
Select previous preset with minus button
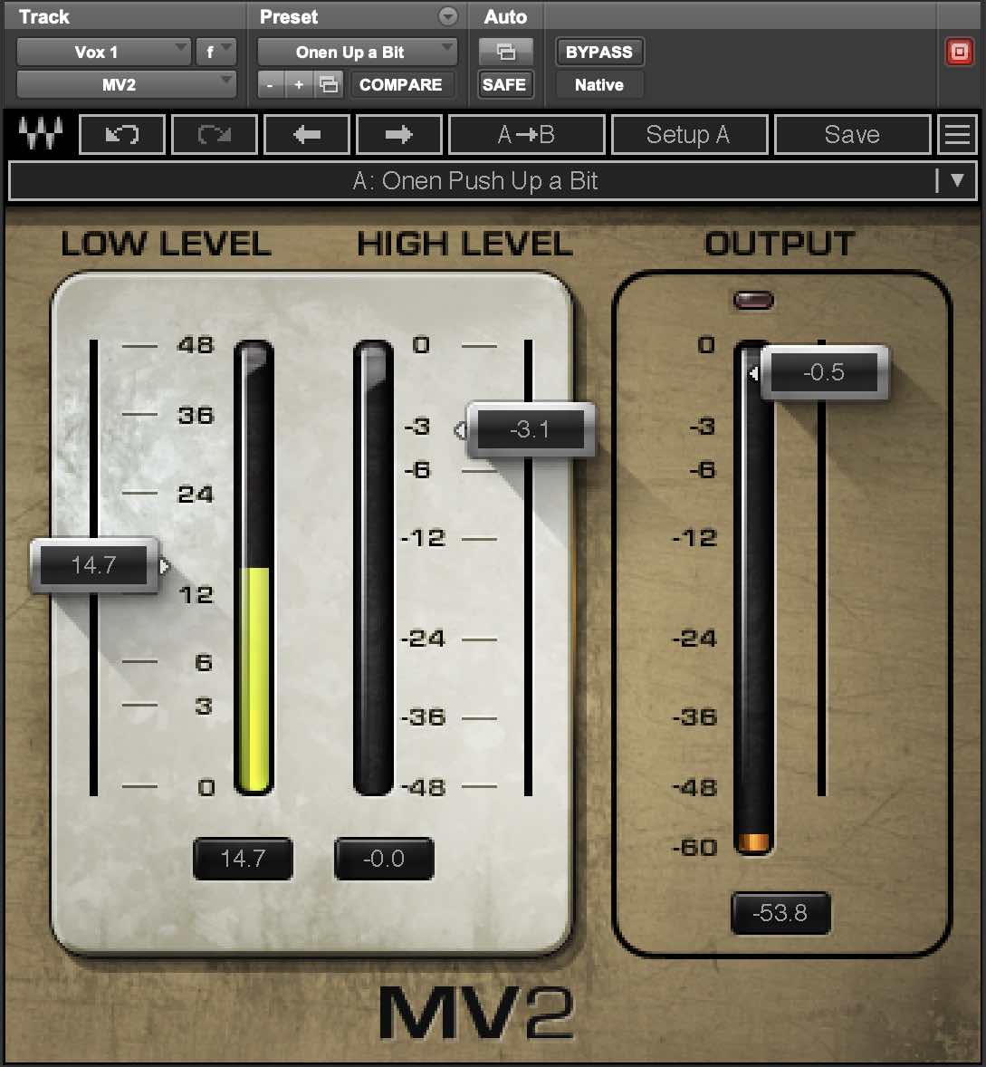pos(270,85)
